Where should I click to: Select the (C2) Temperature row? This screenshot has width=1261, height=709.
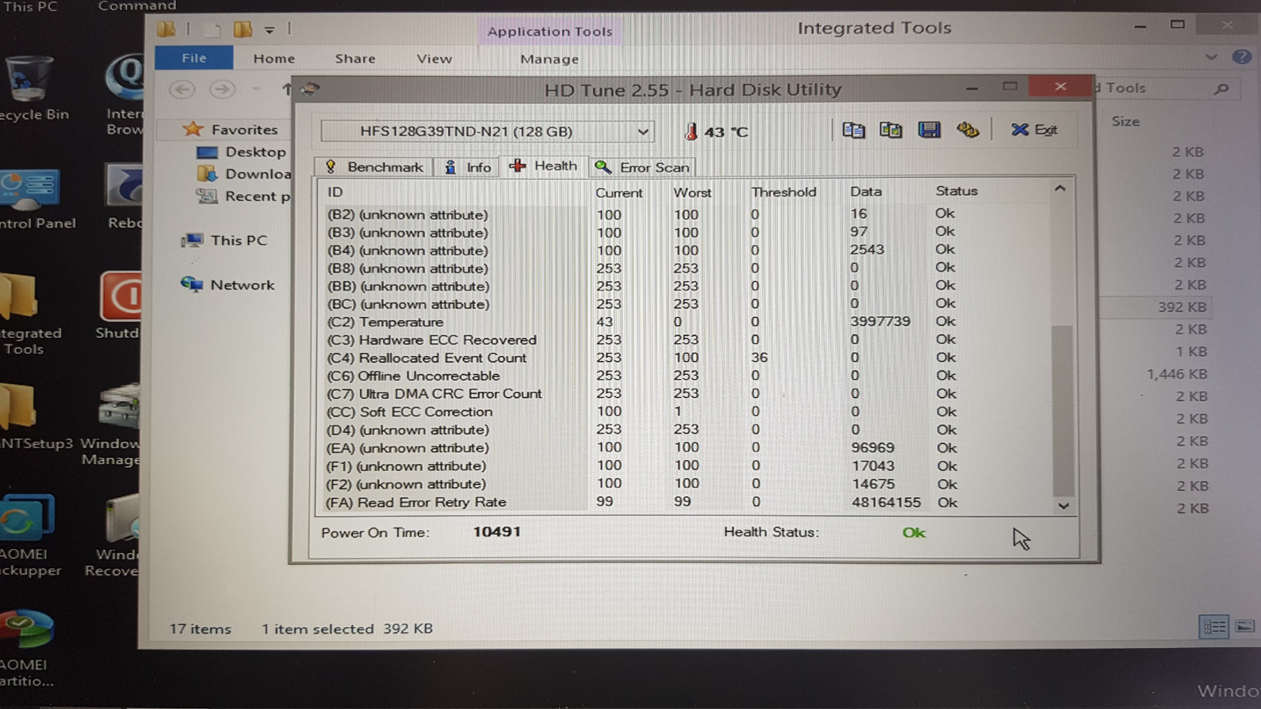(x=685, y=322)
